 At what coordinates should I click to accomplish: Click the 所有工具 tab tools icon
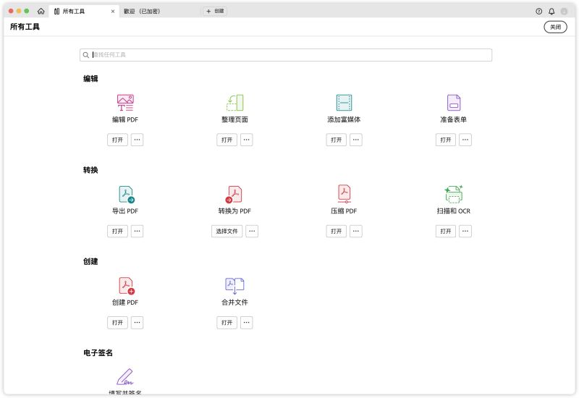point(56,12)
